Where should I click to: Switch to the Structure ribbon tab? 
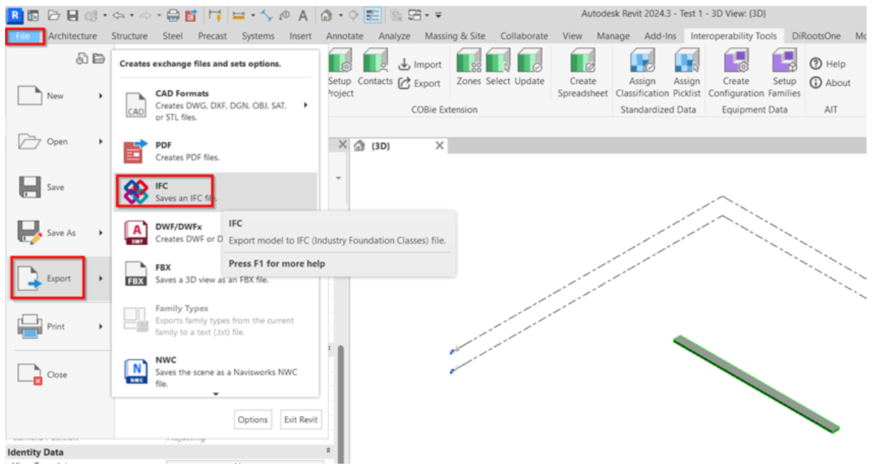pos(130,36)
